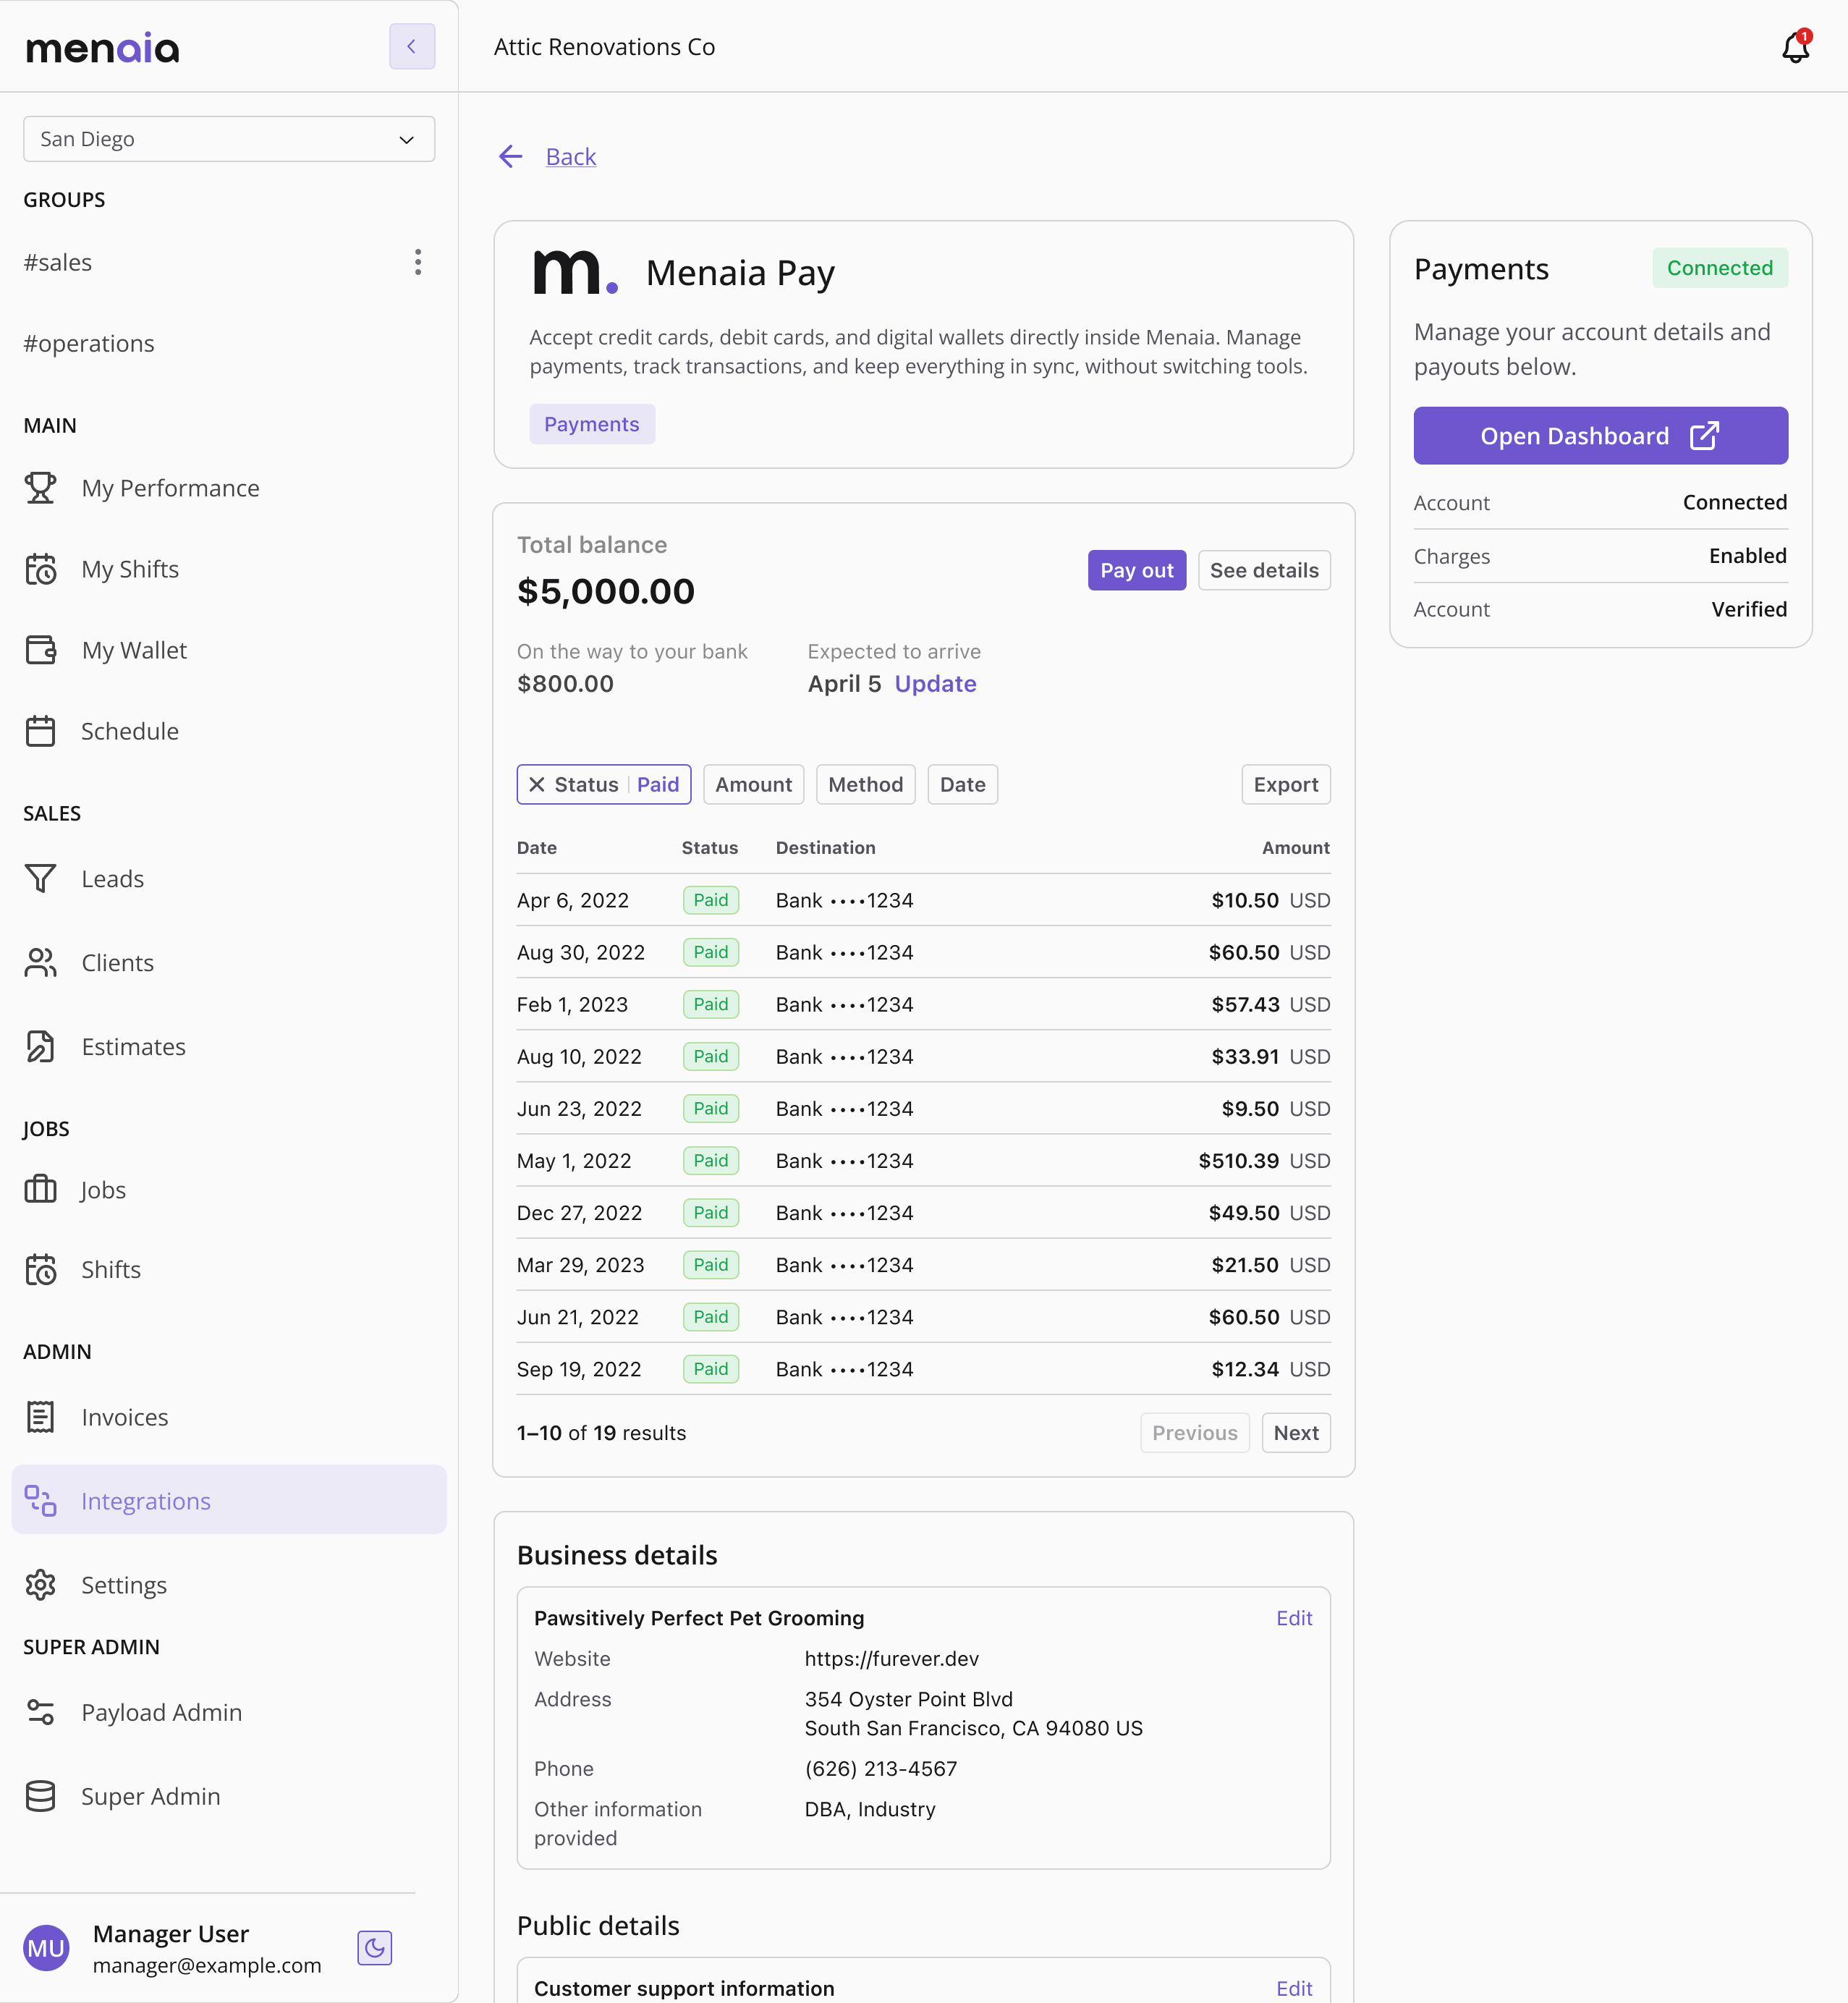Click the back arrow icon
Viewport: 1848px width, 2003px height.
(511, 156)
